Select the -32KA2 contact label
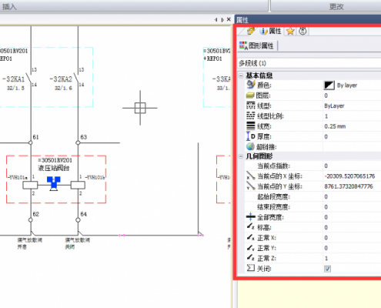 pyautogui.click(x=61, y=79)
